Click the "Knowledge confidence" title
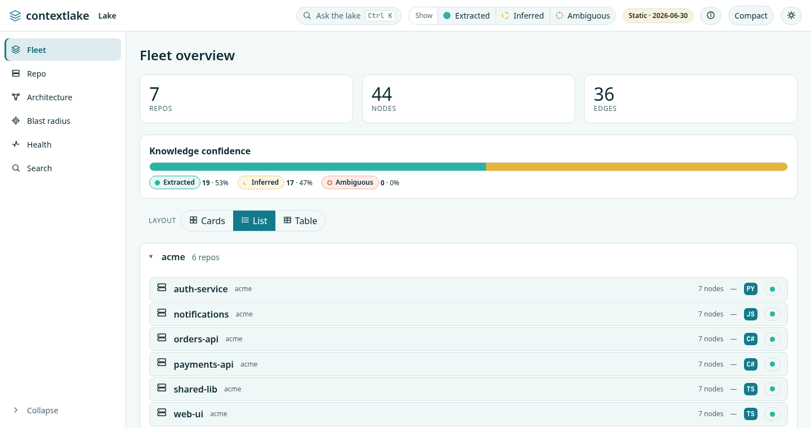 coord(200,151)
